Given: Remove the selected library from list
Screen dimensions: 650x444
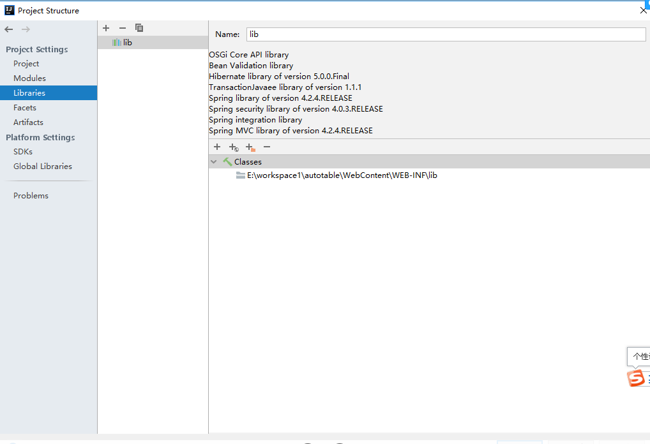Looking at the screenshot, I should click(123, 28).
